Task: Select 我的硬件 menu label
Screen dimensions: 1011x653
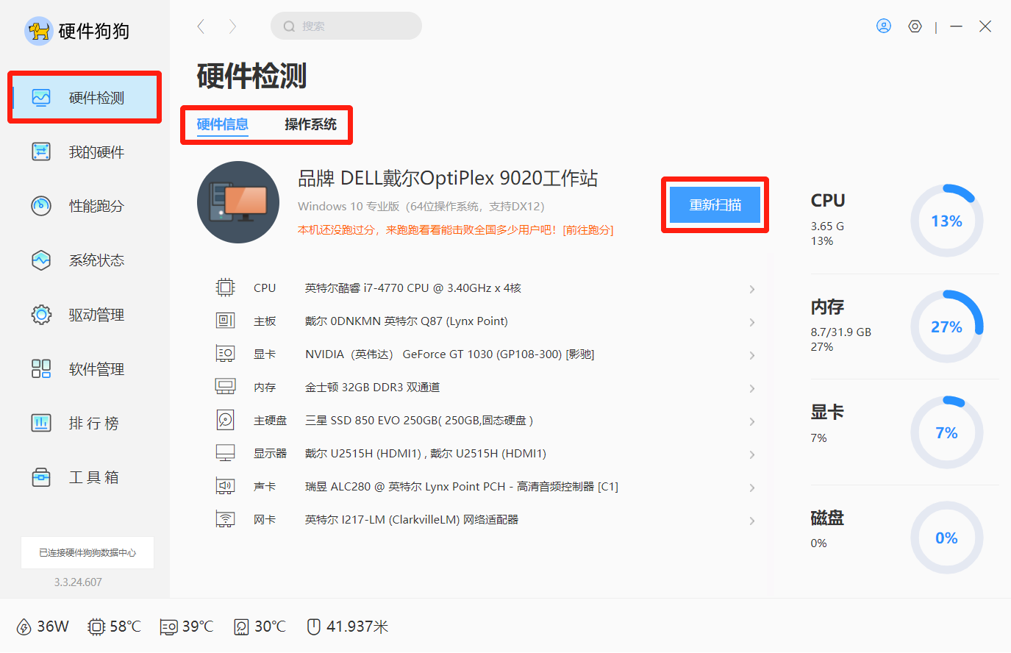Action: pos(96,152)
